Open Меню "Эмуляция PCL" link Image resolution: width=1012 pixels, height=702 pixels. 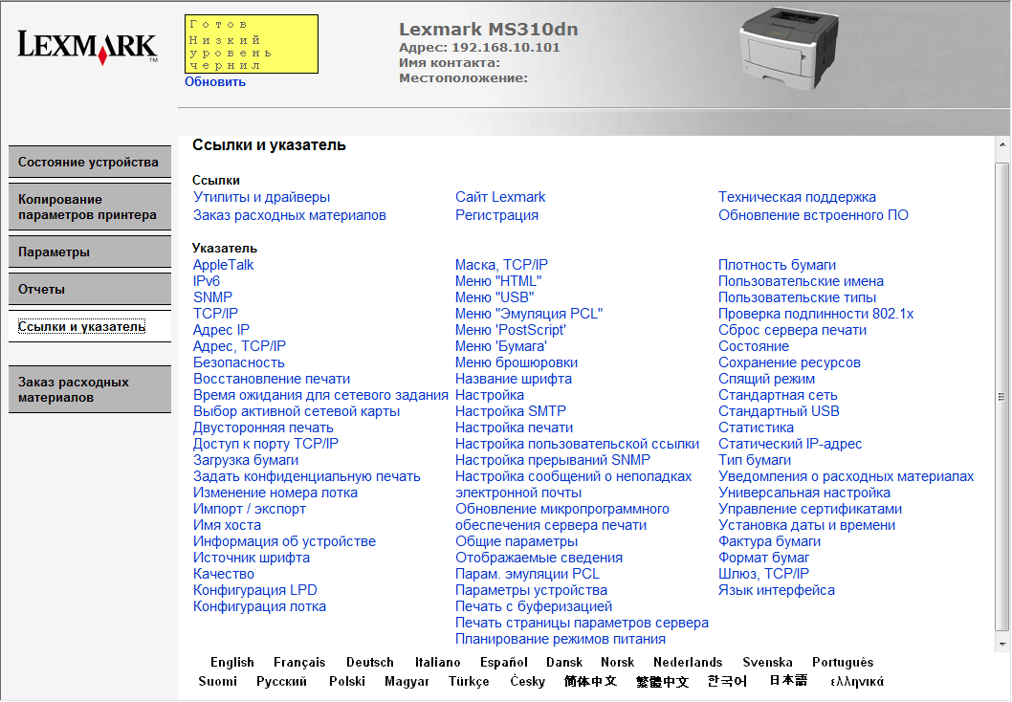[529, 314]
